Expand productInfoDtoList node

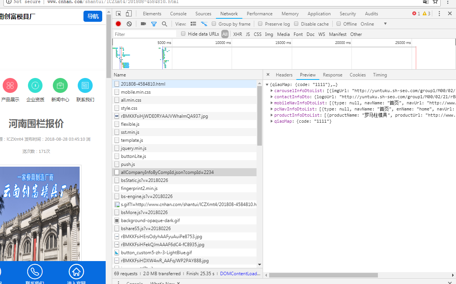pyautogui.click(x=271, y=115)
